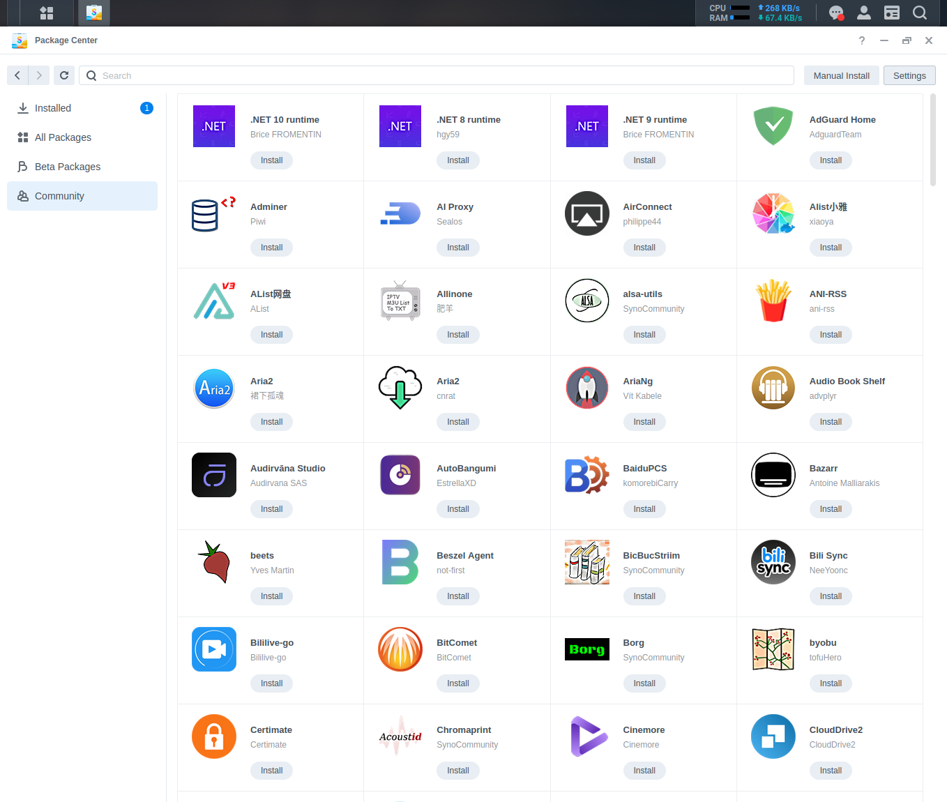
Task: Click the package search field
Action: (x=437, y=75)
